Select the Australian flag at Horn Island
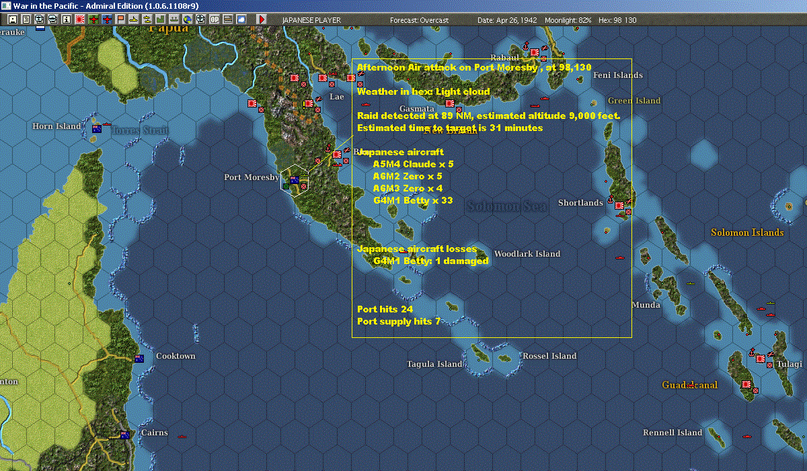The height and width of the screenshot is (471, 807). click(96, 129)
